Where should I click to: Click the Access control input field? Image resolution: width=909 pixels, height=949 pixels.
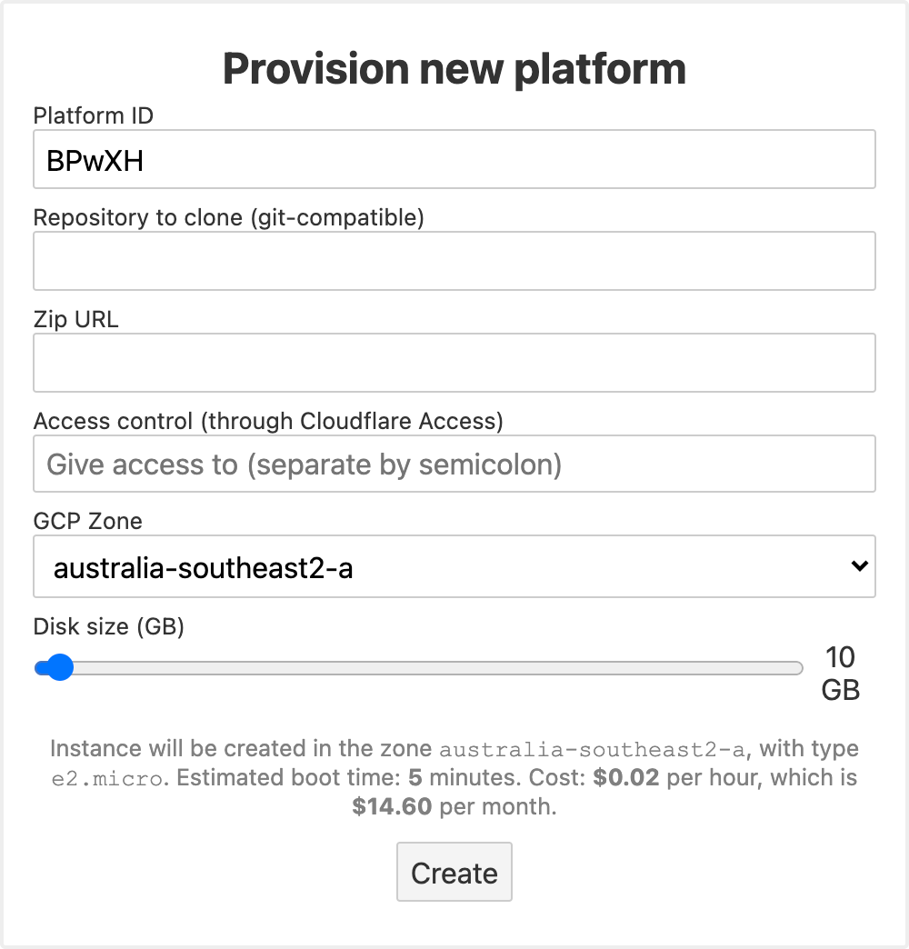pyautogui.click(x=454, y=464)
